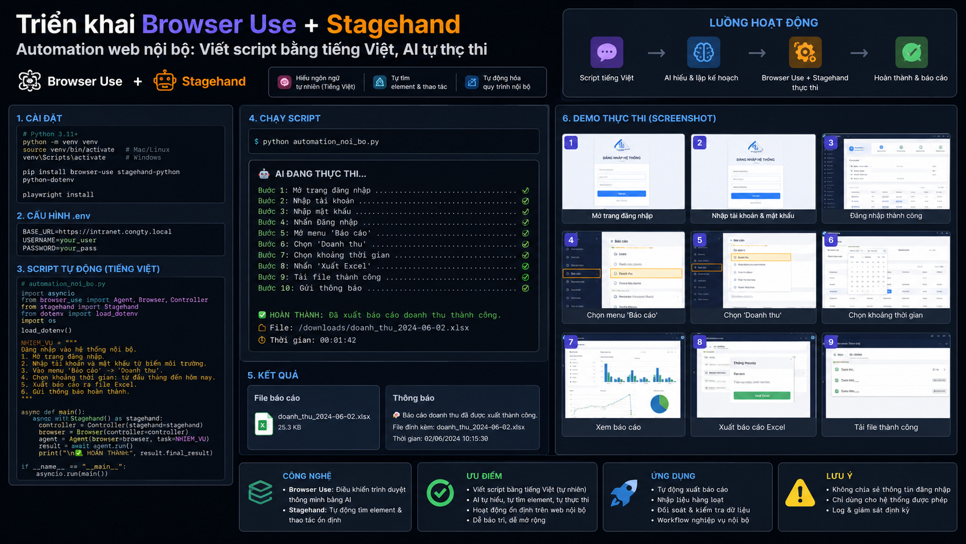Click the 'File đính kèm: doanh_thu_2024-06-02.xlsx' text
The width and height of the screenshot is (966, 544).
[459, 427]
